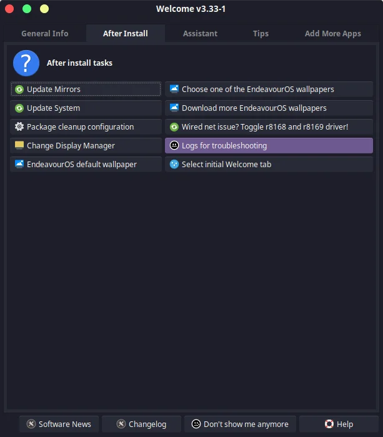Image resolution: width=383 pixels, height=437 pixels.
Task: Close the Welcome window with red button
Action: pos(9,9)
